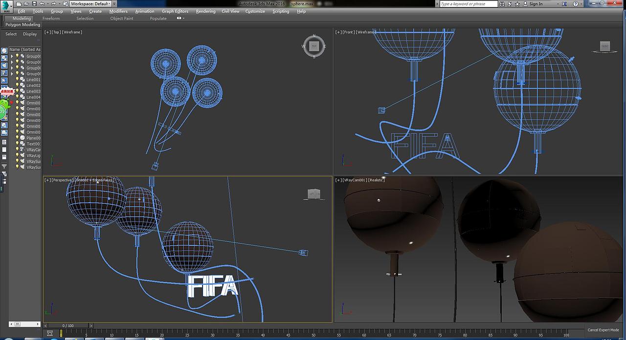The image size is (626, 340).
Task: Open the Scene Explorer Select menu
Action: pyautogui.click(x=11, y=34)
